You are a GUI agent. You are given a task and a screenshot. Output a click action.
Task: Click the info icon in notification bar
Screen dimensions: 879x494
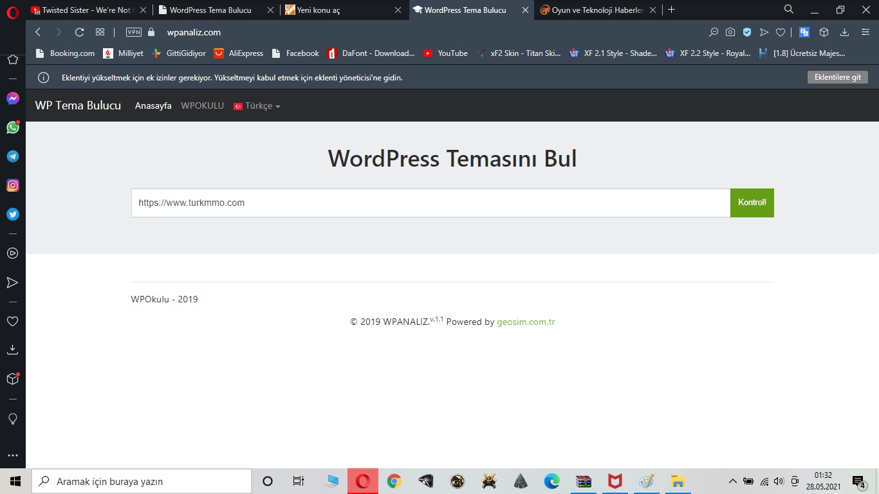click(x=44, y=78)
